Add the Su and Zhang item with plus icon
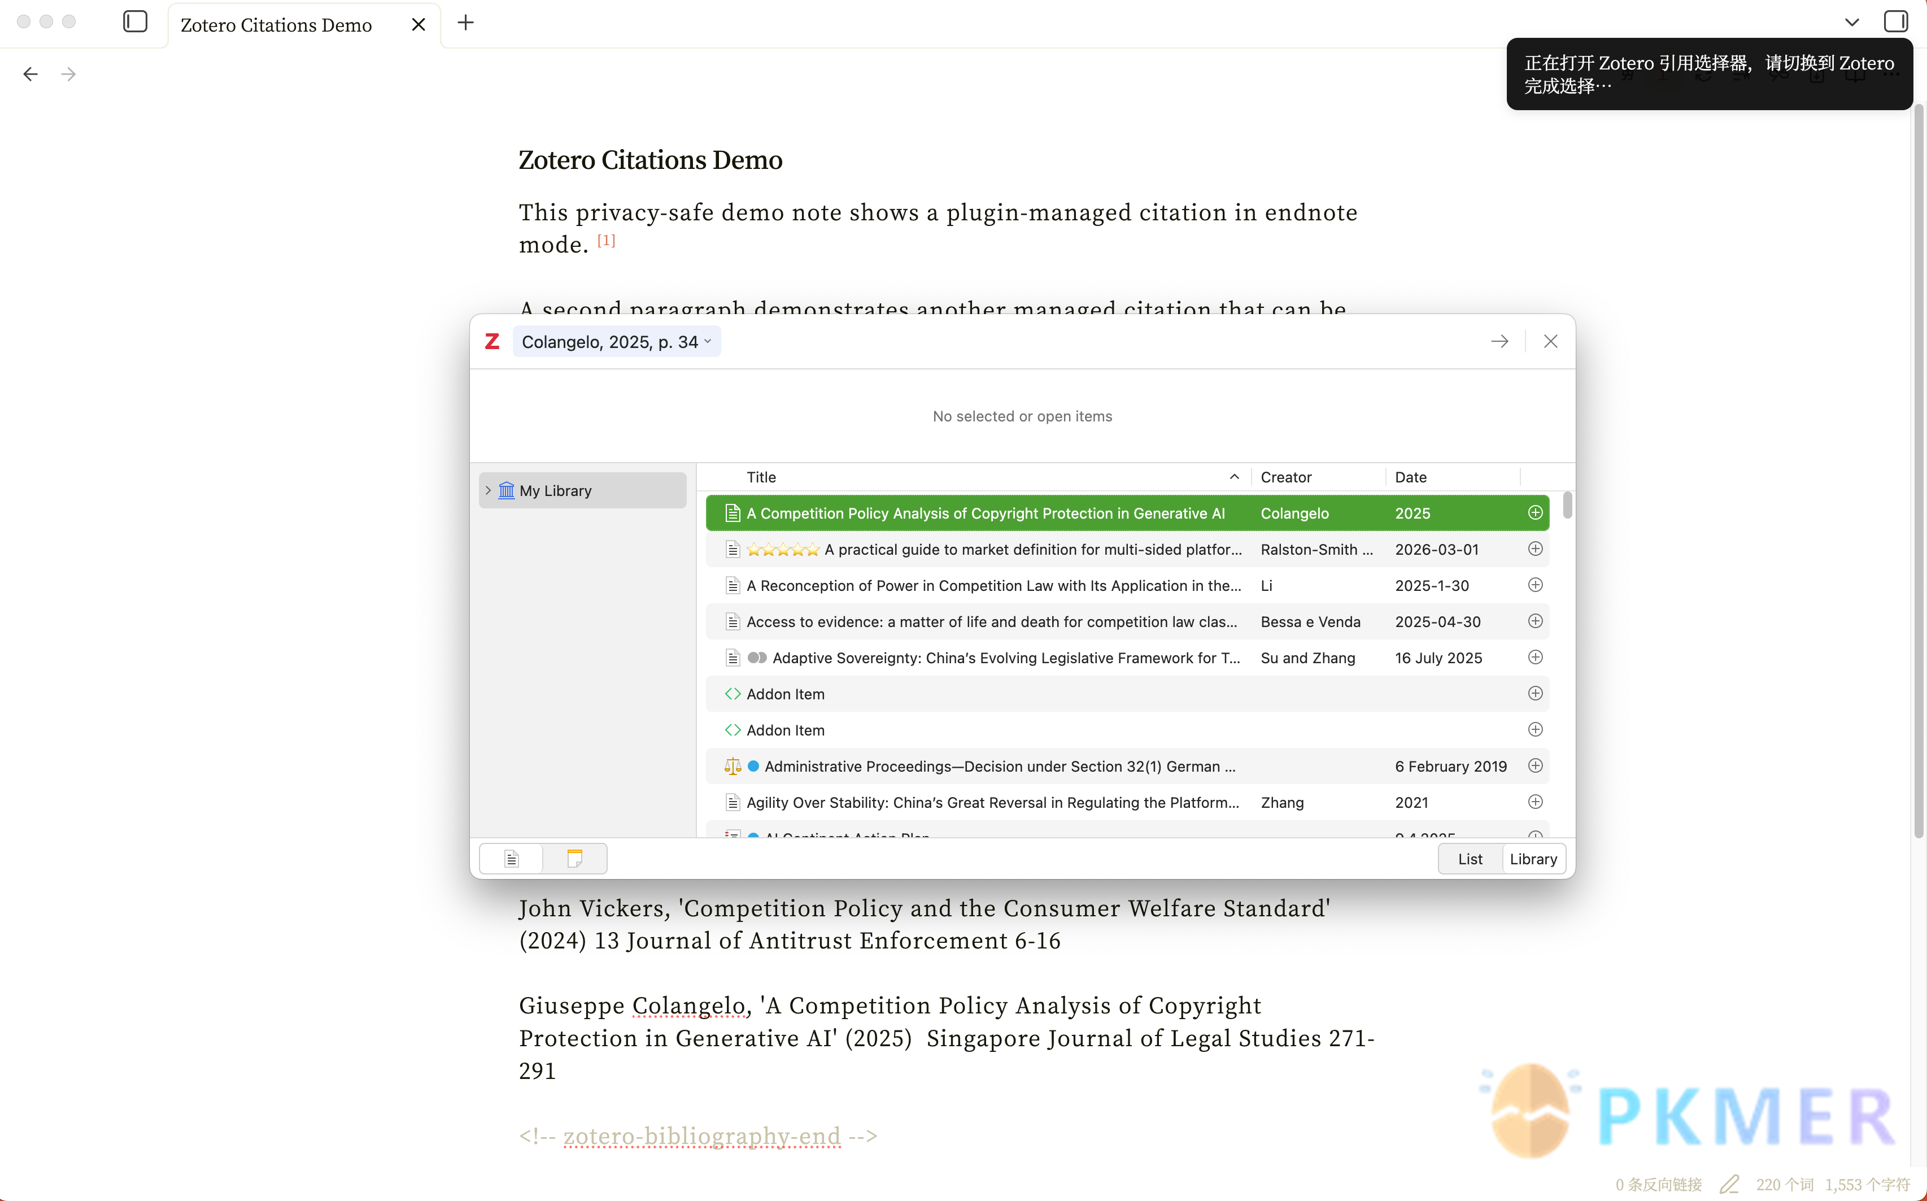 (x=1536, y=657)
